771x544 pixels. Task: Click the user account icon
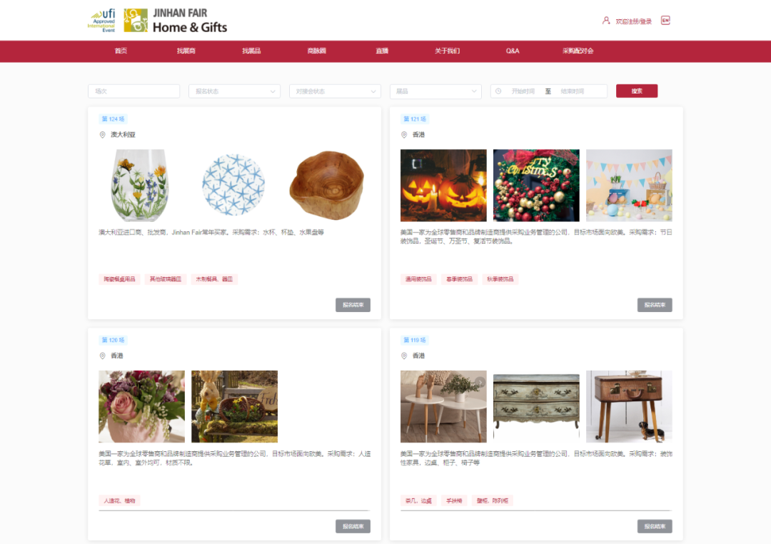[x=606, y=21]
